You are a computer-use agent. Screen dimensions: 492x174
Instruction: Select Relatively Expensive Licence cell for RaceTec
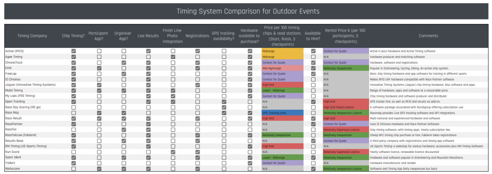click(346, 129)
